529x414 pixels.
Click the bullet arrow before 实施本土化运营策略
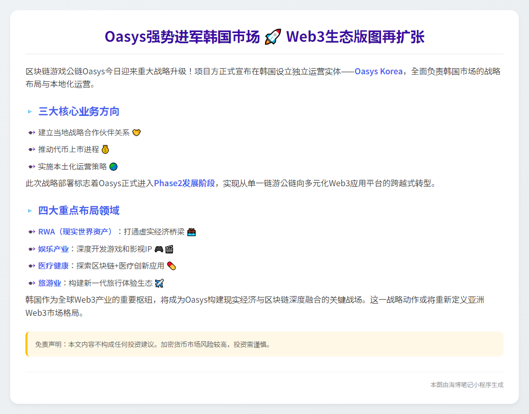coord(32,167)
